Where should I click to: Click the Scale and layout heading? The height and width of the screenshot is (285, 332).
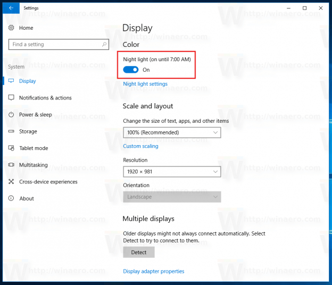[148, 106]
